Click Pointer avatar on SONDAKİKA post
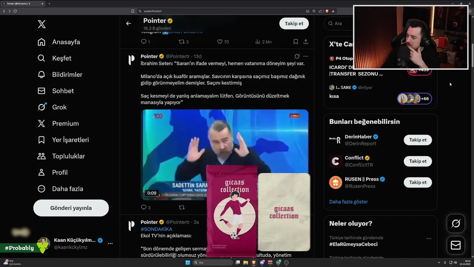Viewport: 474px width, 267px height. 131,226
